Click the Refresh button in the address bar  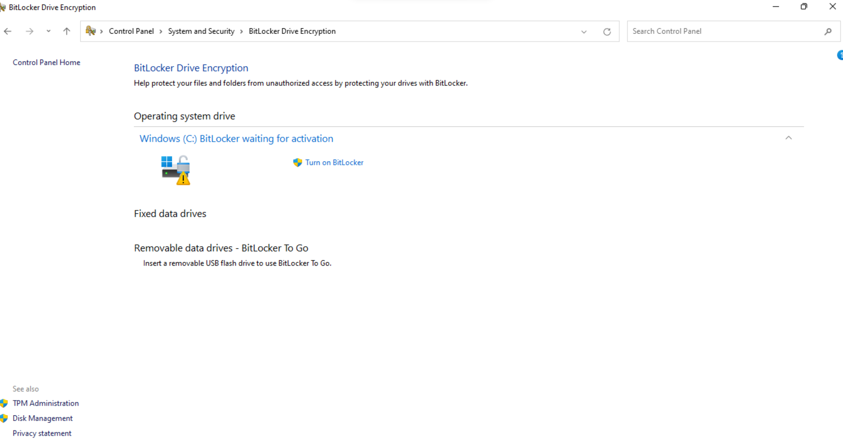pyautogui.click(x=607, y=32)
